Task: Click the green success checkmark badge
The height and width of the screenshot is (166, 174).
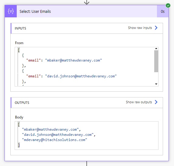Action: [x=168, y=5]
